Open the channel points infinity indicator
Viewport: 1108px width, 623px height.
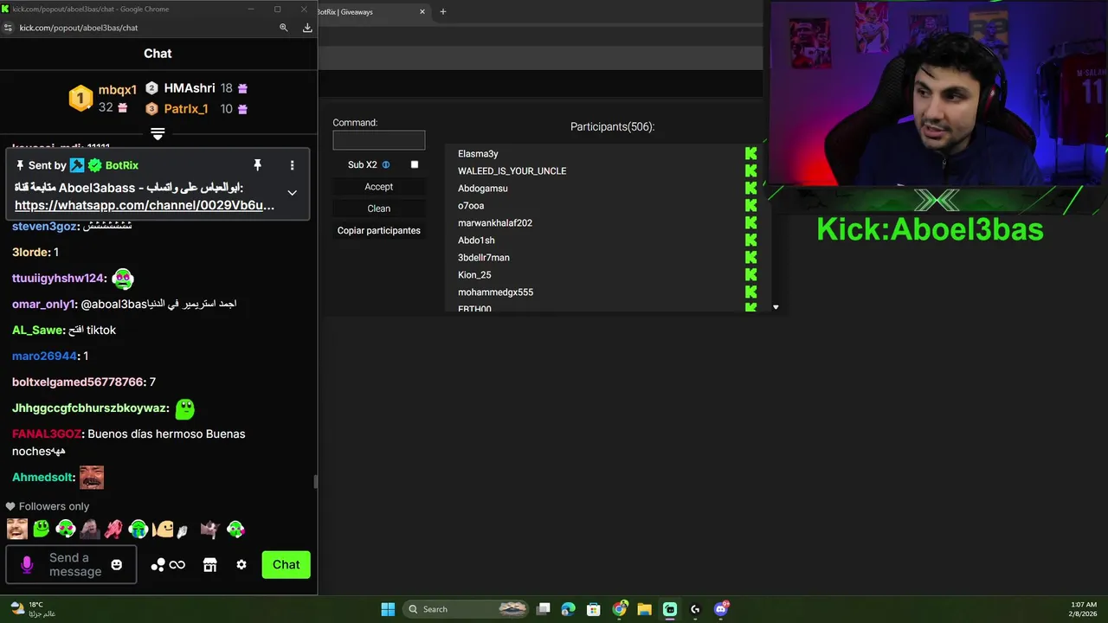coord(168,565)
